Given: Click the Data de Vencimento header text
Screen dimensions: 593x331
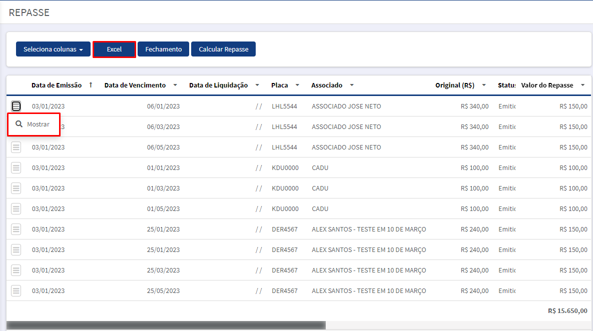Looking at the screenshot, I should click(135, 85).
